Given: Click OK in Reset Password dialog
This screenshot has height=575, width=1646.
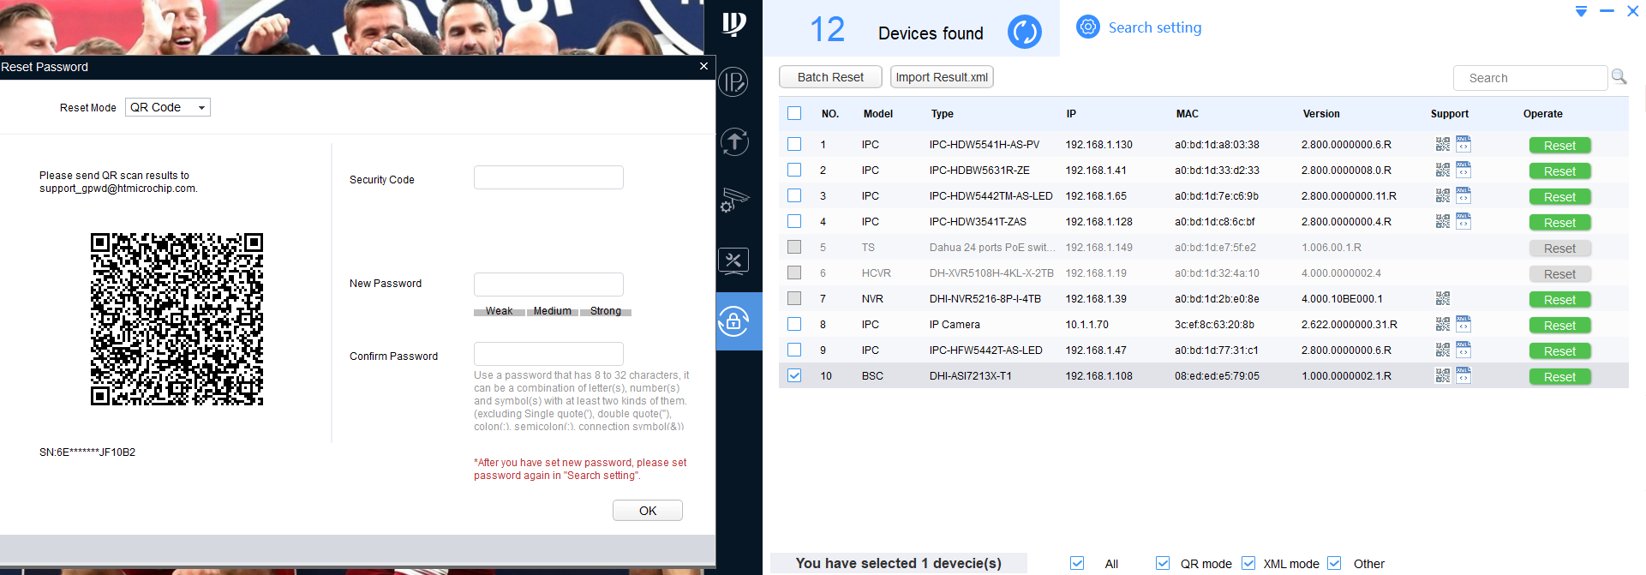Looking at the screenshot, I should 648,511.
